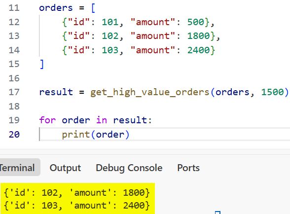Image resolution: width=290 pixels, height=214 pixels.
Task: Click the value 2400 on line 14
Action: (199, 50)
